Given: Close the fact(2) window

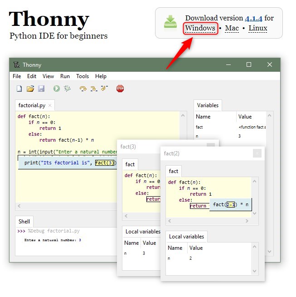Looking at the screenshot, I should tap(257, 153).
